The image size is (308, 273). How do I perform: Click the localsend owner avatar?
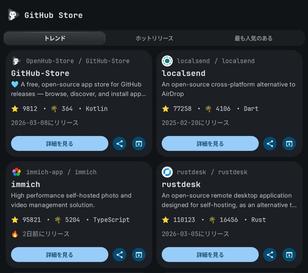coord(167,61)
